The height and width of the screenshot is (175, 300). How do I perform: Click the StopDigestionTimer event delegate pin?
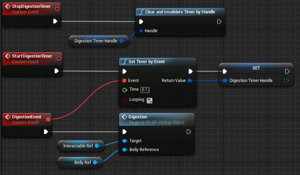[x=57, y=9]
